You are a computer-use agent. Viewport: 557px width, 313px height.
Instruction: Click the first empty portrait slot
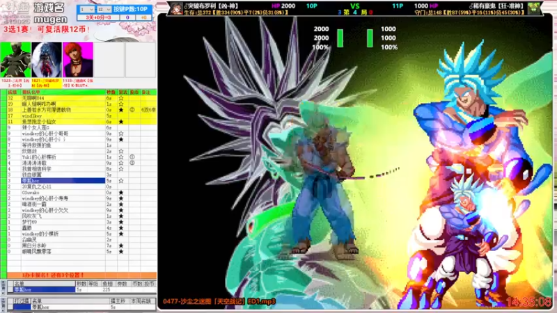pyautogui.click(x=109, y=60)
